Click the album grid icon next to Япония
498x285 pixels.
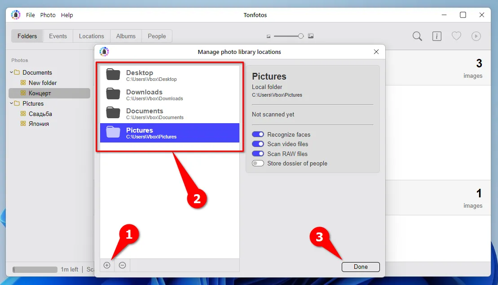click(x=23, y=124)
